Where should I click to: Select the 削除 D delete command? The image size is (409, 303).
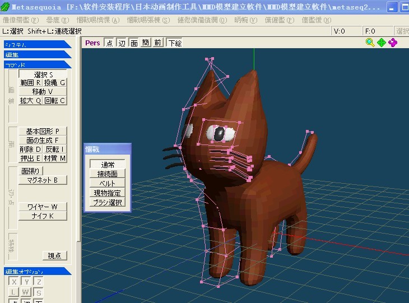click(30, 149)
